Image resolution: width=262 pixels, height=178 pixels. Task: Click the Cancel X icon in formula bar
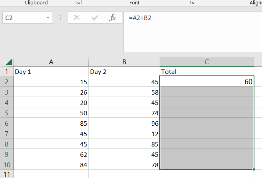(77, 18)
